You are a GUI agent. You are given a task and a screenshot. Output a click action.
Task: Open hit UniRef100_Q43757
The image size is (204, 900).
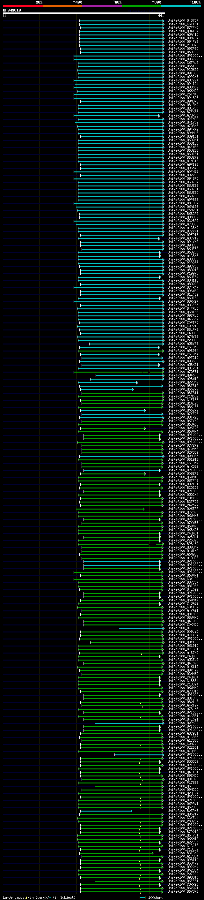pyautogui.click(x=183, y=21)
